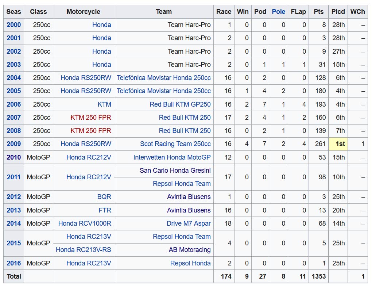Click the WCh column header
This screenshot has height=287, width=372.
[x=358, y=12]
